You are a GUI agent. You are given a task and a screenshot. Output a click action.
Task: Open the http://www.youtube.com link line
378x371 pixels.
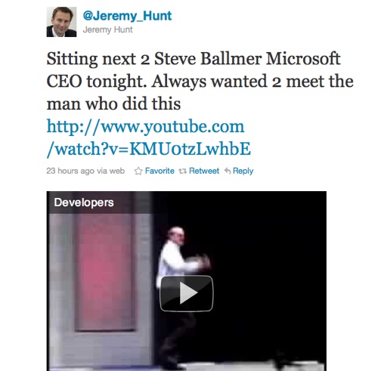point(145,126)
